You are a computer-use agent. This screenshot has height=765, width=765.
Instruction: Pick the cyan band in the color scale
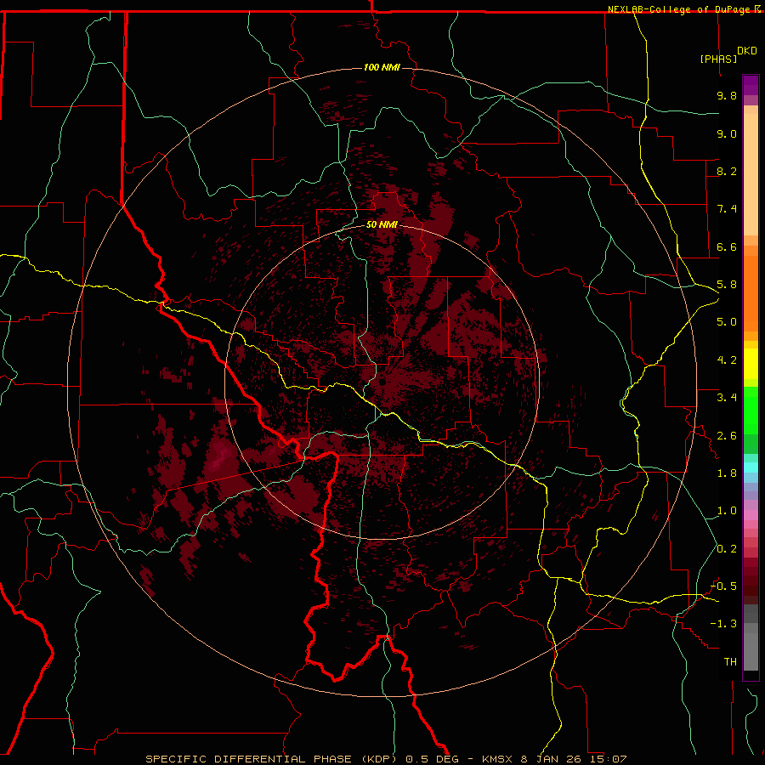[x=751, y=467]
